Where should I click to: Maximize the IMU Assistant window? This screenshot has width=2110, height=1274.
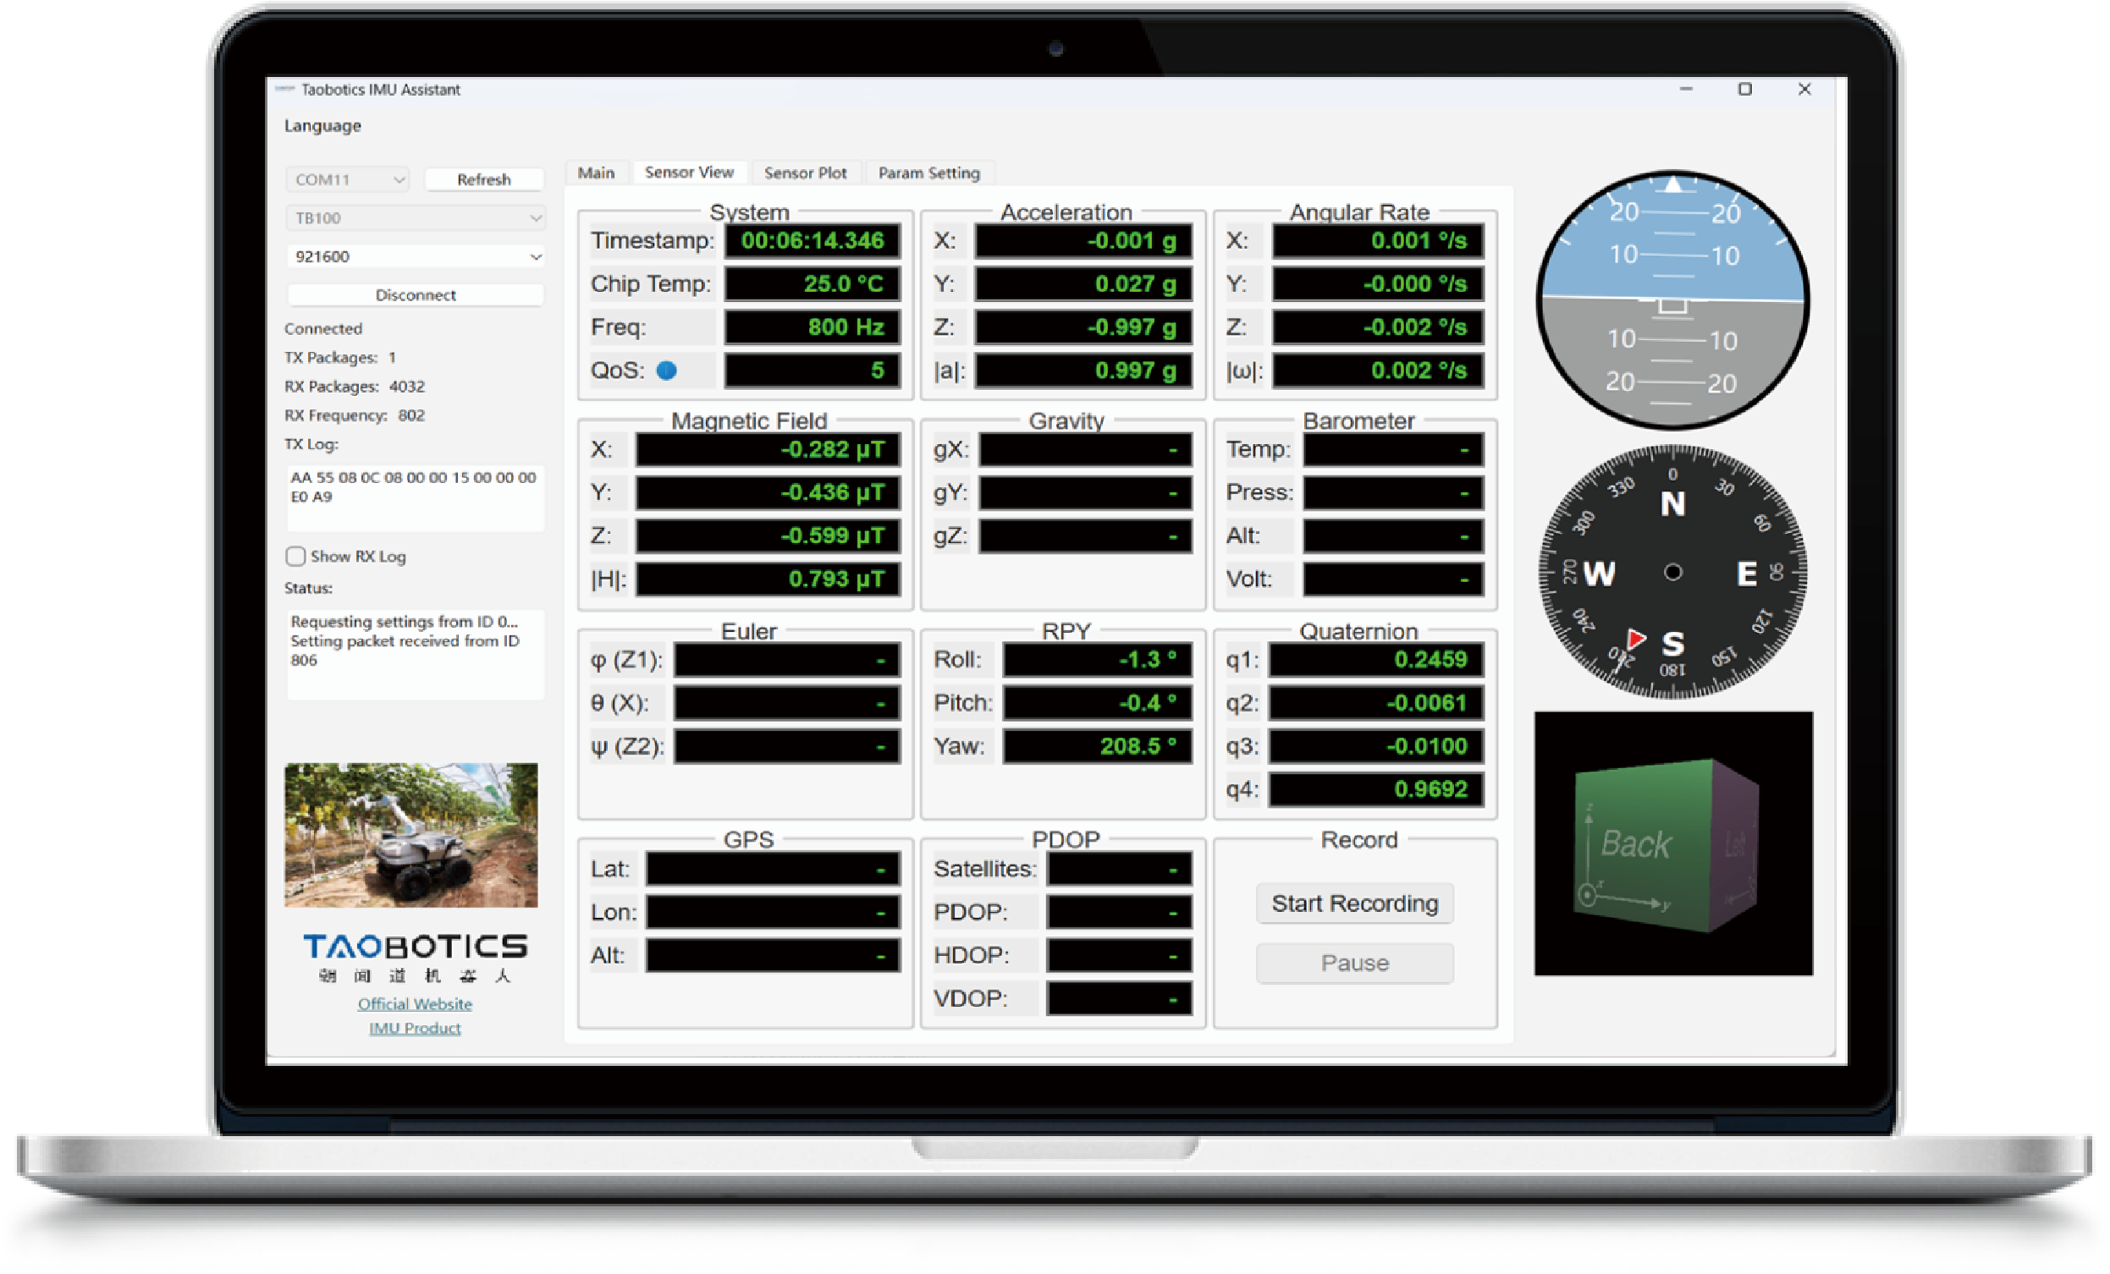[x=1744, y=89]
